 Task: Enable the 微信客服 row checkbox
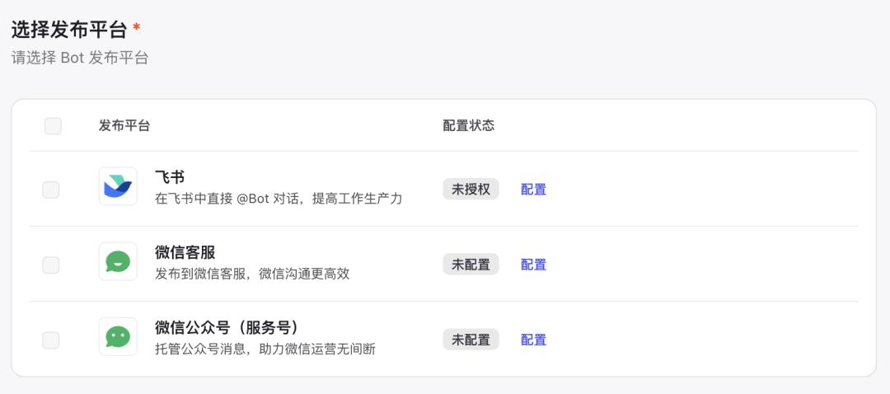pos(51,265)
